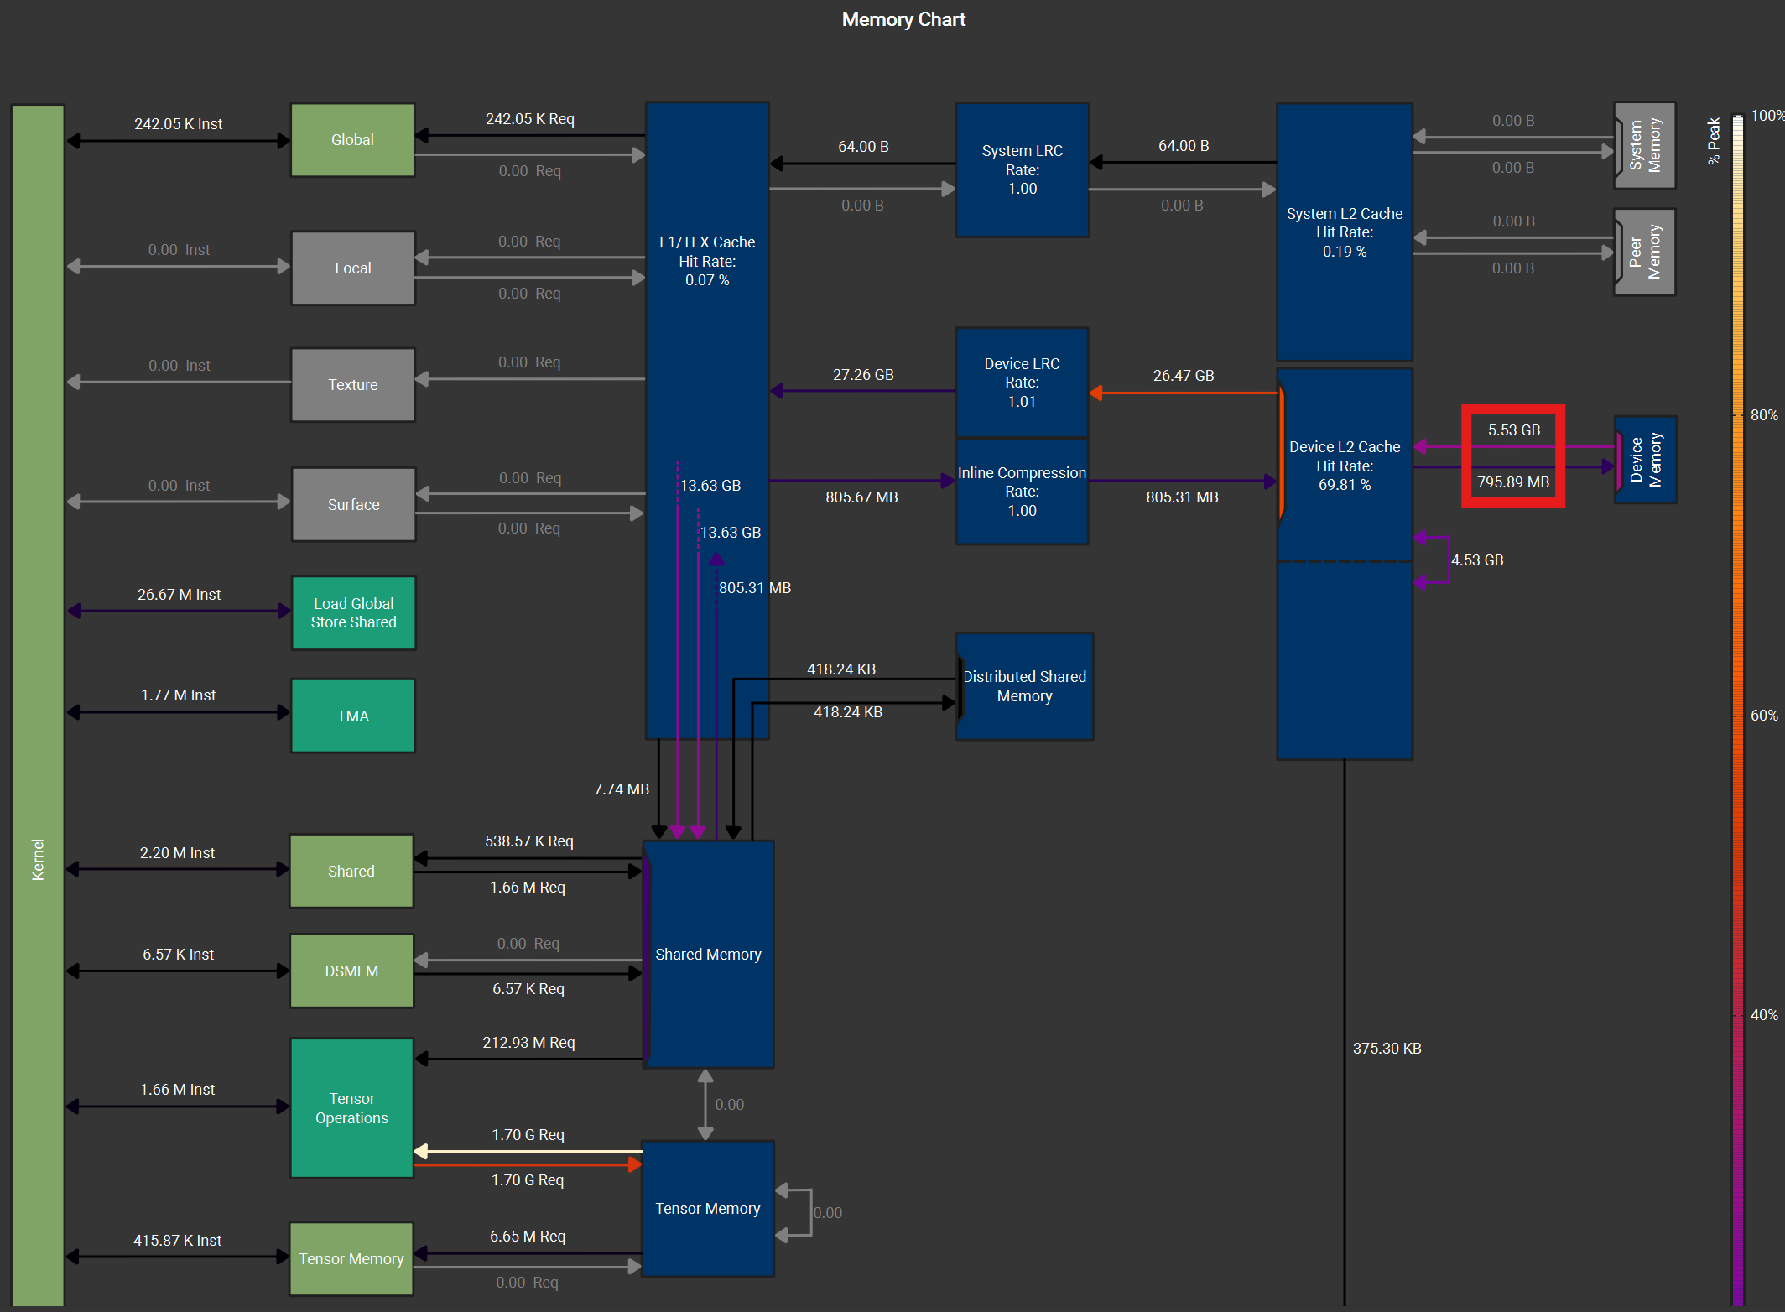The height and width of the screenshot is (1312, 1785).
Task: Click the Peer Memory node
Action: point(1644,252)
